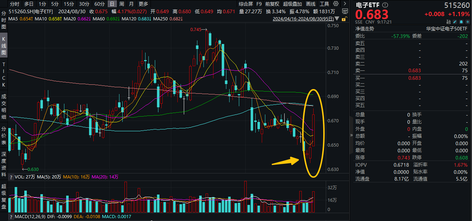Open the 更多 periods dropdown
Screen dimensions: 472x221
point(143,4)
